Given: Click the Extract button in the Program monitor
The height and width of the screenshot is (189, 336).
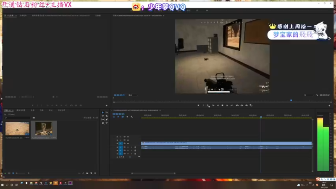Looking at the screenshot, I should (242, 105).
